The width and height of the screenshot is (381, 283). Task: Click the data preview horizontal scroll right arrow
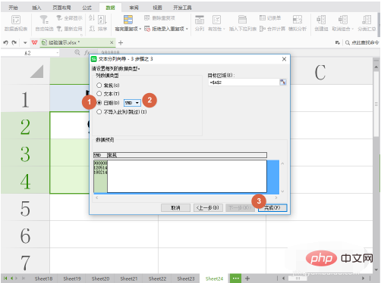tap(276, 197)
